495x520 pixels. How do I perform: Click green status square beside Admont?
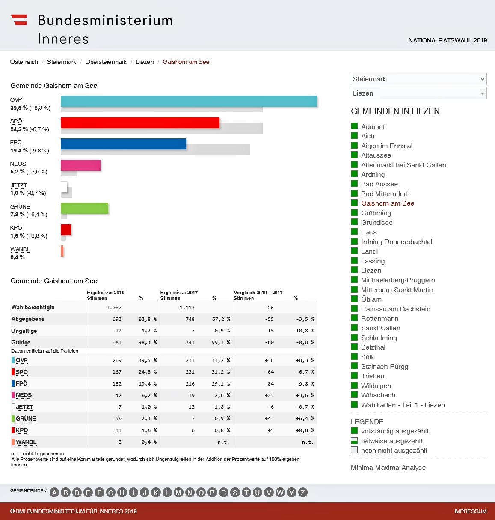(x=354, y=126)
